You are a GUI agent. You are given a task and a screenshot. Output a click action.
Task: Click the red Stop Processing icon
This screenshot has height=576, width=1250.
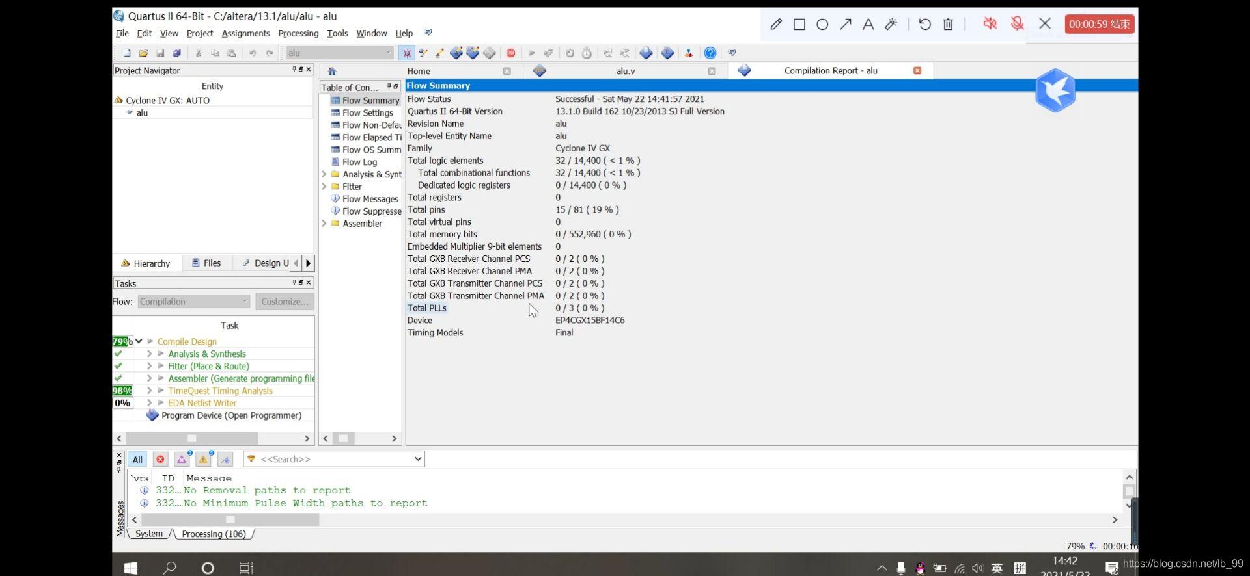(511, 53)
